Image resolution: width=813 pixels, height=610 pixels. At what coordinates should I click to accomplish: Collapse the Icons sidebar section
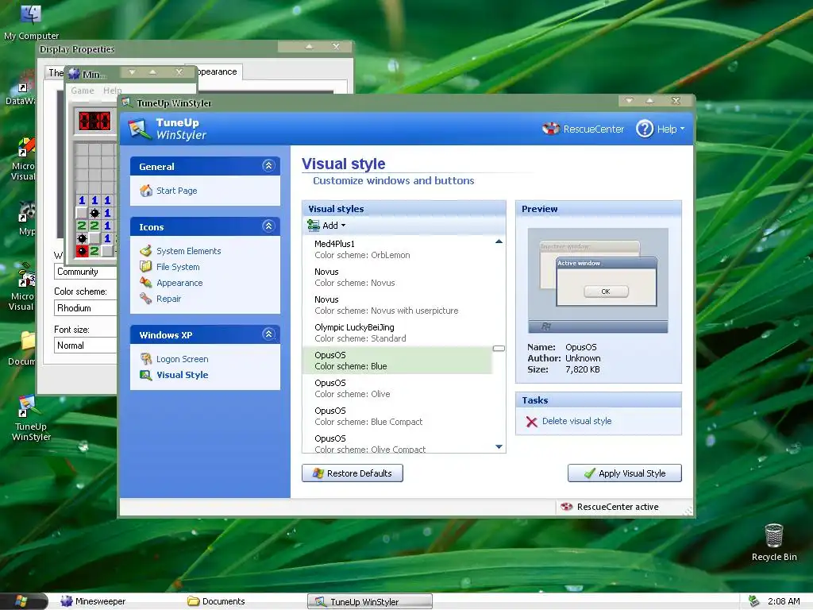point(268,226)
